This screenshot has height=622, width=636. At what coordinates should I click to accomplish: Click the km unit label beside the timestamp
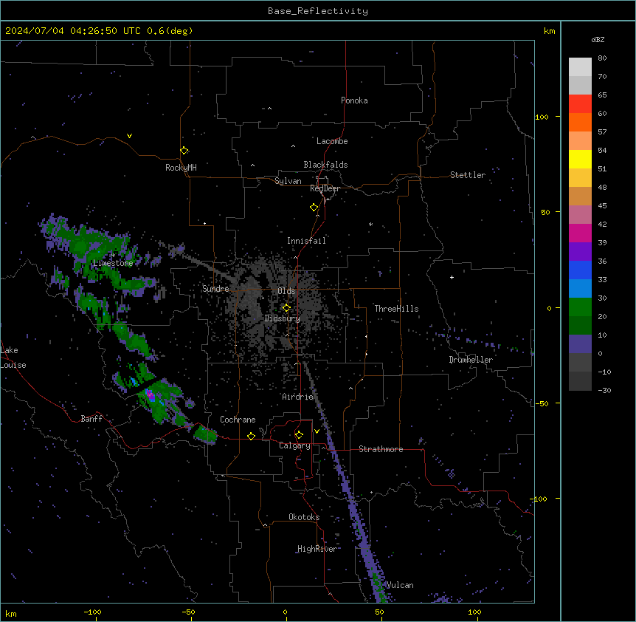pyautogui.click(x=549, y=31)
